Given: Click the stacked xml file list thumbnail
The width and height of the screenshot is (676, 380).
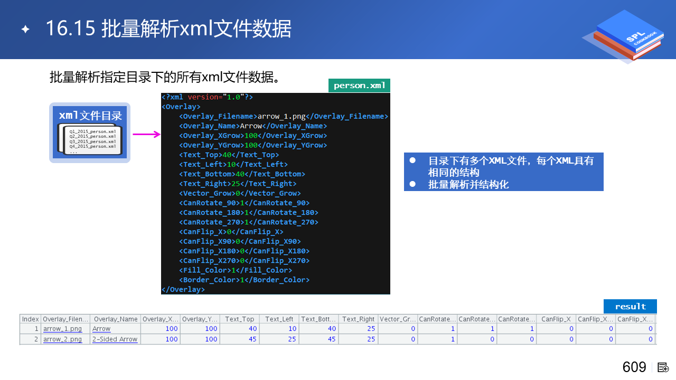Looking at the screenshot, I should [90, 140].
